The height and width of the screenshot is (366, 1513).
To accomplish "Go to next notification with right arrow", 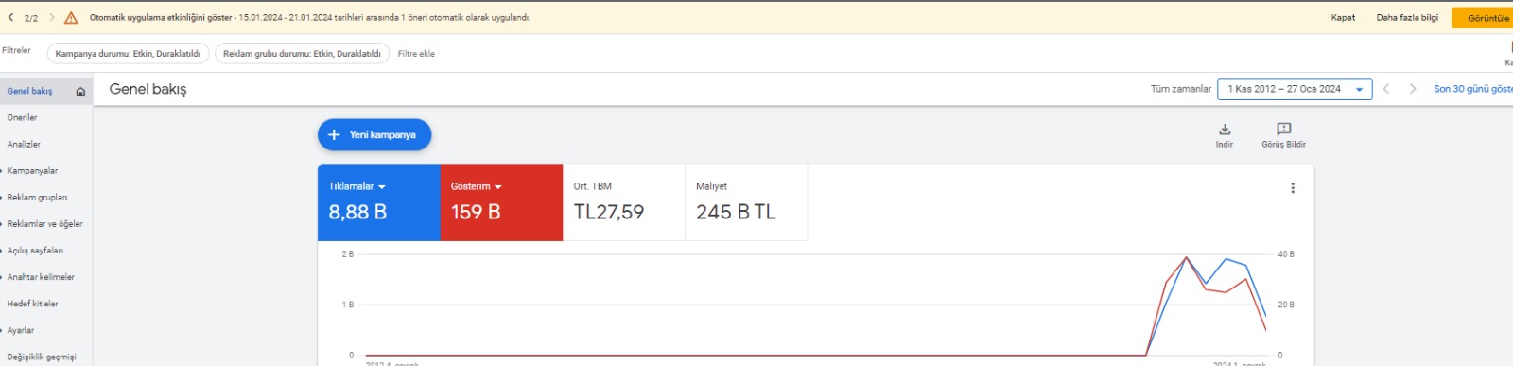I will (x=51, y=17).
